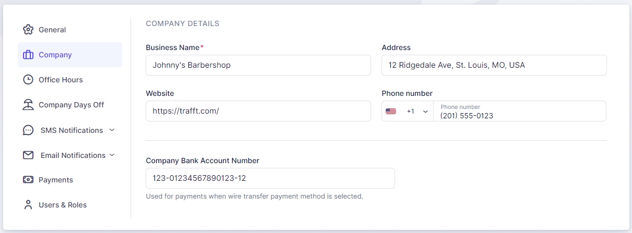The height and width of the screenshot is (233, 632).
Task: Focus the Address text field
Action: coord(494,65)
